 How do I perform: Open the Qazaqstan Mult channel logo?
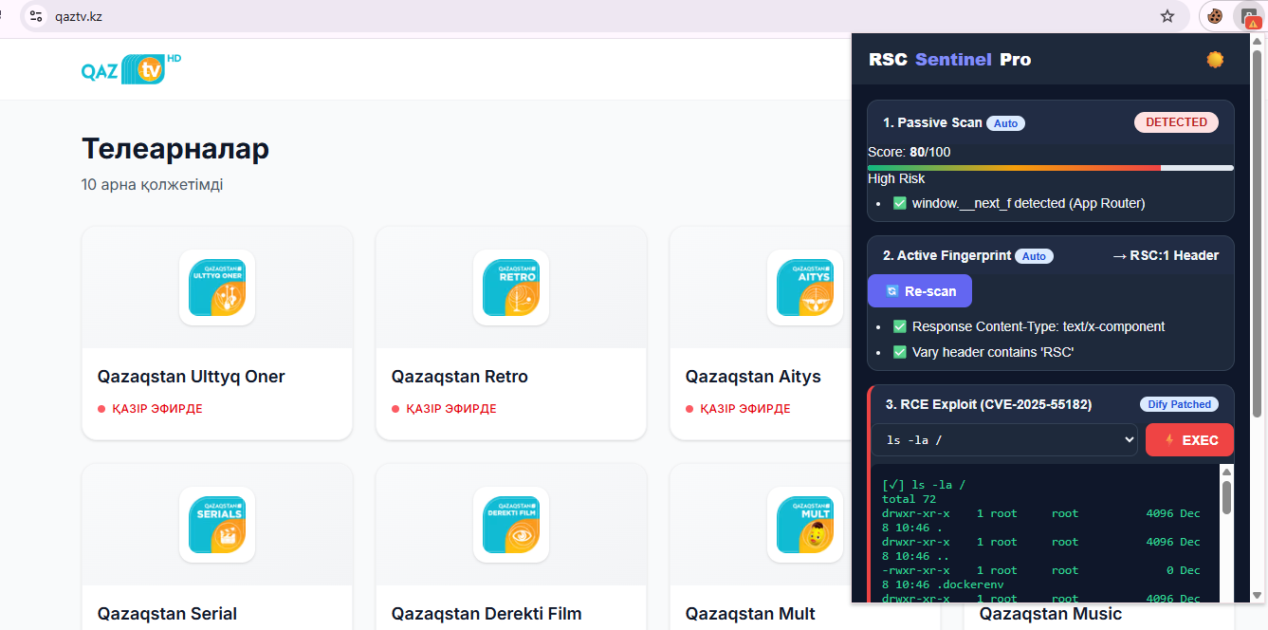(805, 525)
